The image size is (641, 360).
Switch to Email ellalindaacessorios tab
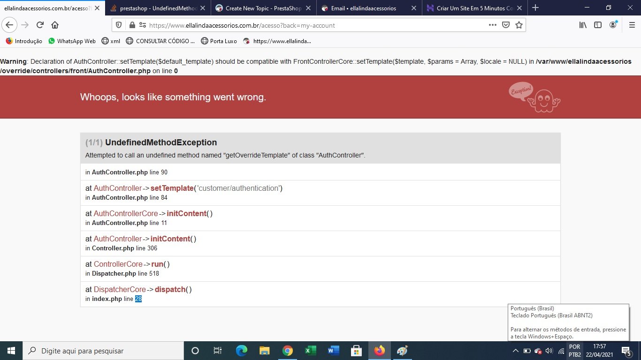[368, 8]
